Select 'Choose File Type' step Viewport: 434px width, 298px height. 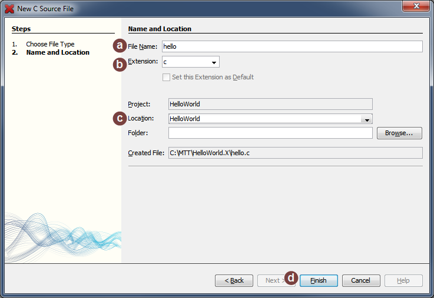(x=50, y=44)
